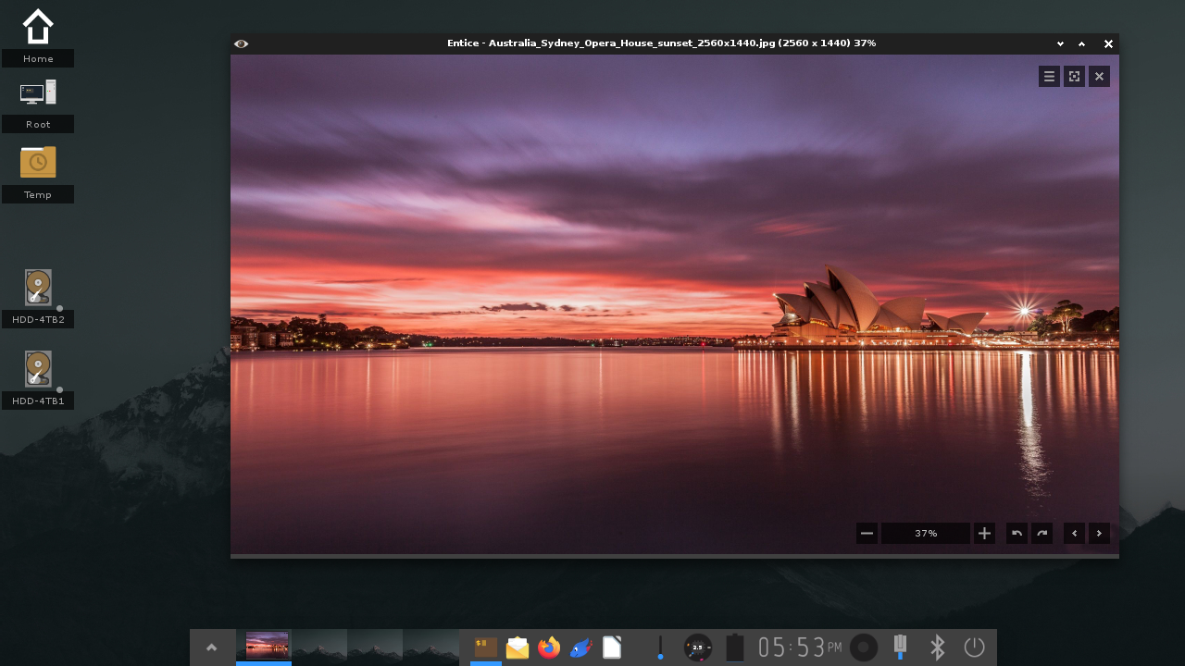Open the titlebar dropdown chevron

1059,43
